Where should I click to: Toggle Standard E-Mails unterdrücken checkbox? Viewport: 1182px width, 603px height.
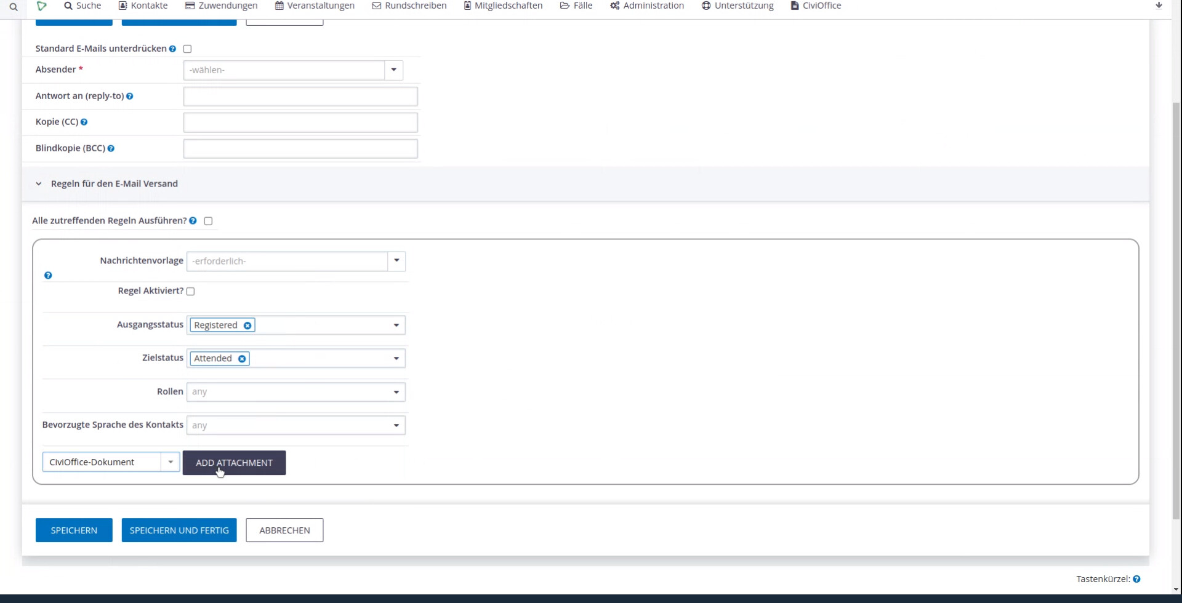coord(188,49)
